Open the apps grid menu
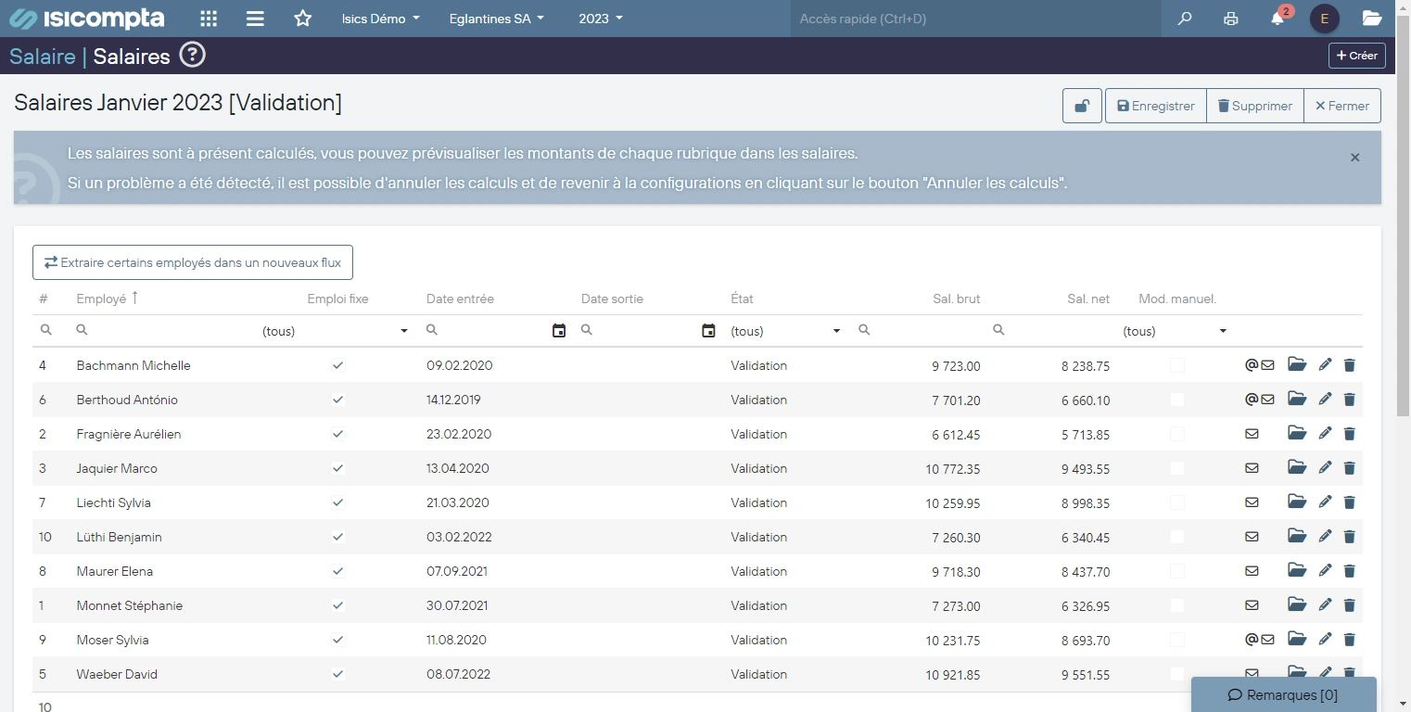1411x712 pixels. click(209, 19)
